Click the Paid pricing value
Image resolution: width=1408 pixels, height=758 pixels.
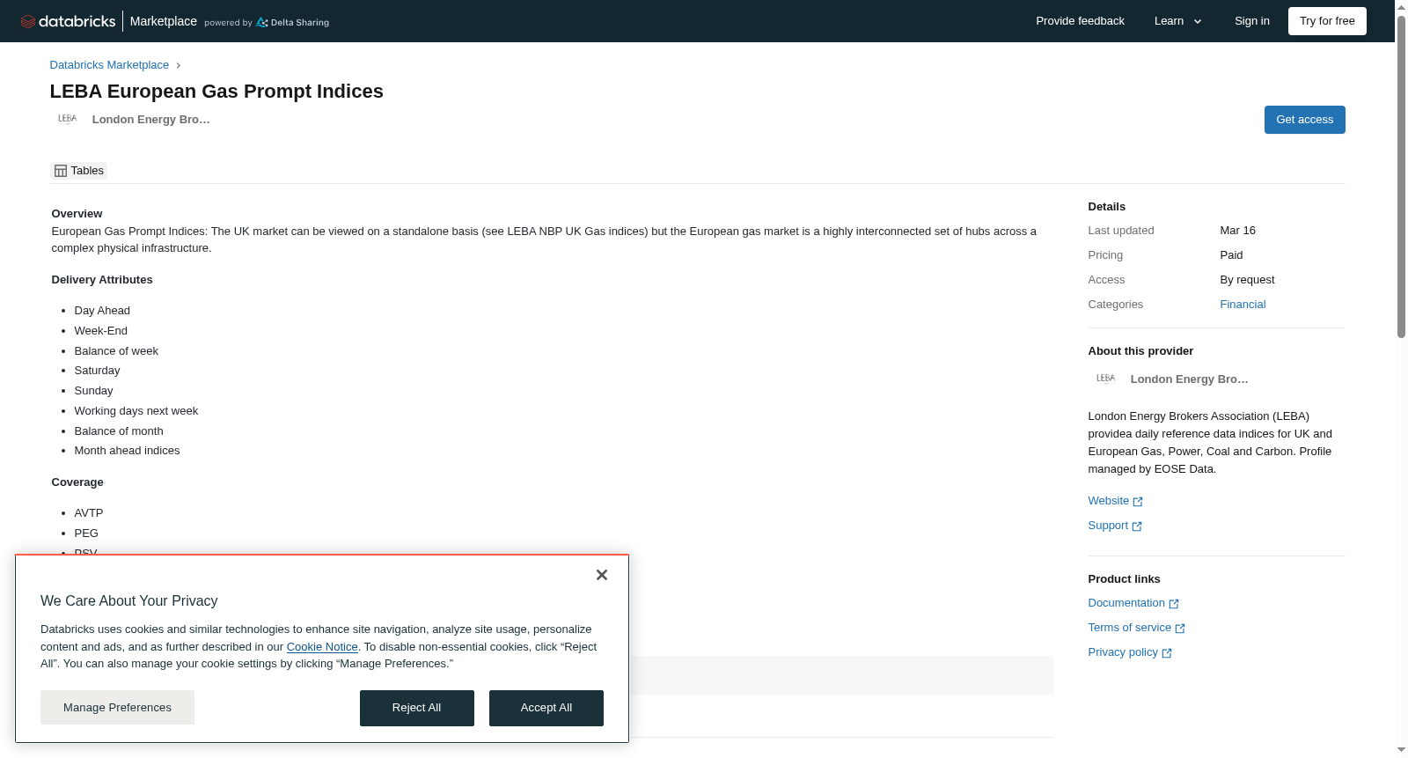[1231, 255]
